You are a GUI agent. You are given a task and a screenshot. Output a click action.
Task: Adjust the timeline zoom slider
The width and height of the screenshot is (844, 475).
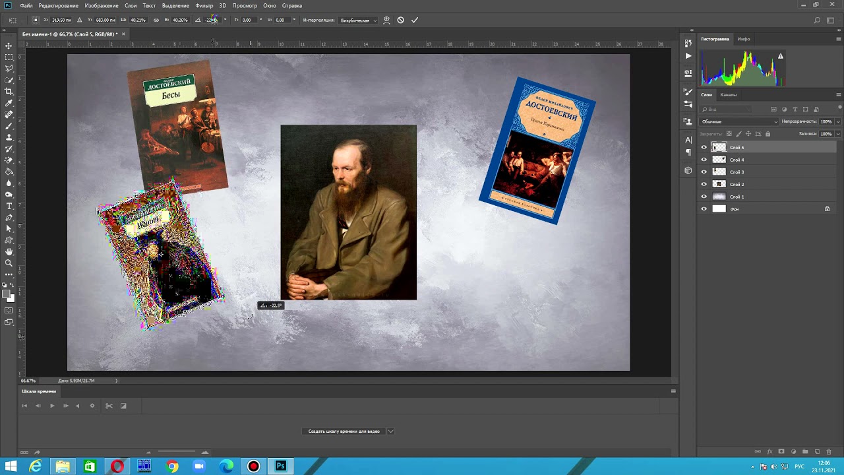tap(177, 453)
